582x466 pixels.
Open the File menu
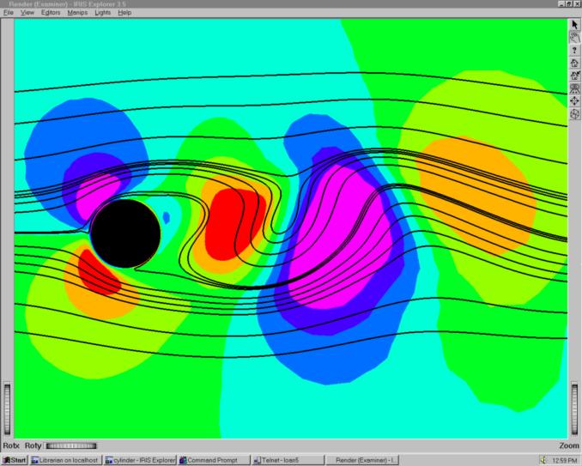pyautogui.click(x=9, y=13)
